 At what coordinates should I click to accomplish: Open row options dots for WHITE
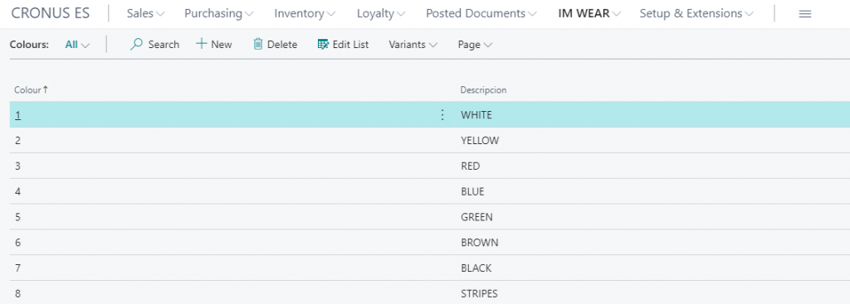click(442, 114)
